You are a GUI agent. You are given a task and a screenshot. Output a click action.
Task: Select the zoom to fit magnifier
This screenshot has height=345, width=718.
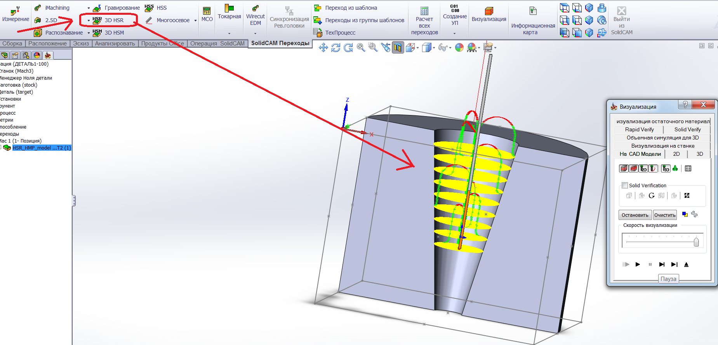point(361,47)
